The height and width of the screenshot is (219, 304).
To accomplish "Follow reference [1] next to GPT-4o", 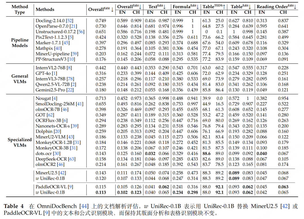I will pyautogui.click(x=55, y=73).
